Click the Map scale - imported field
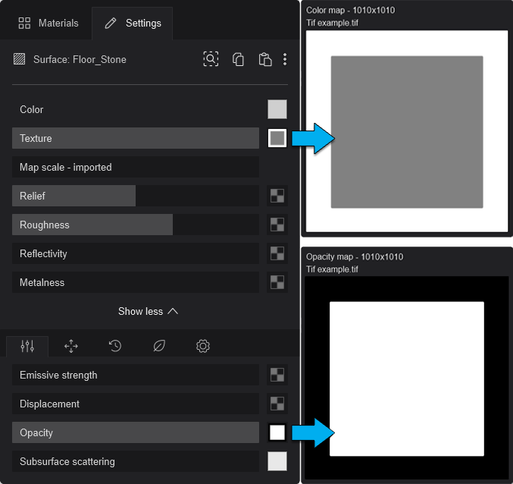513x484 pixels. [x=136, y=167]
